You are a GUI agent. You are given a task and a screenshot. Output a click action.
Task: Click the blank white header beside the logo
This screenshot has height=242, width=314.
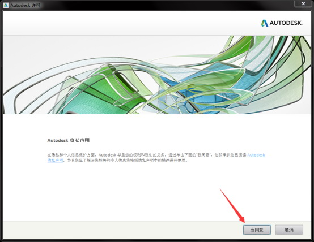tap(130, 23)
